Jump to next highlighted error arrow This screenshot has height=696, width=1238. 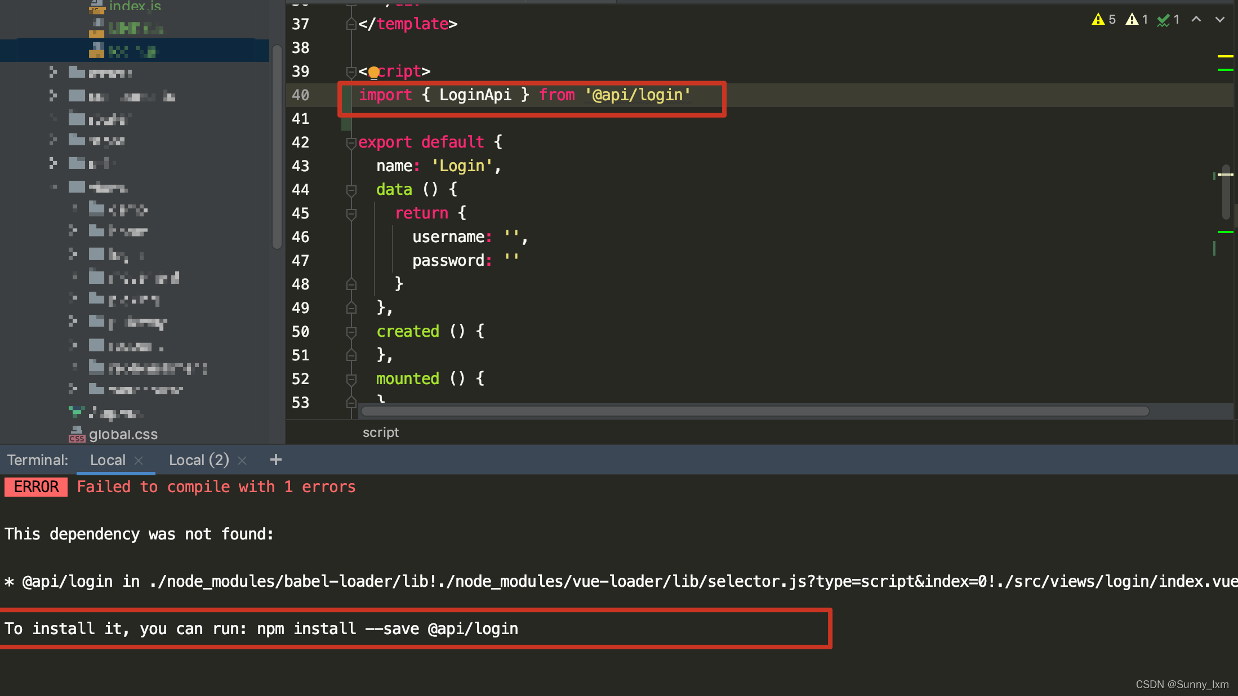coord(1220,20)
